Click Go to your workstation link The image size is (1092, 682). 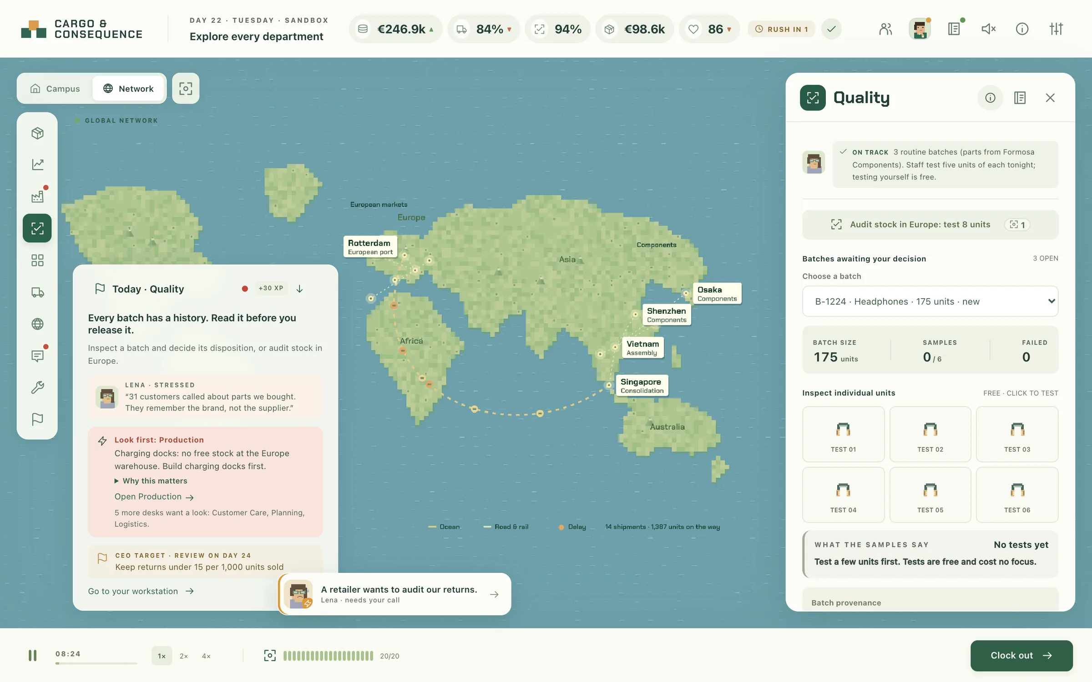141,591
